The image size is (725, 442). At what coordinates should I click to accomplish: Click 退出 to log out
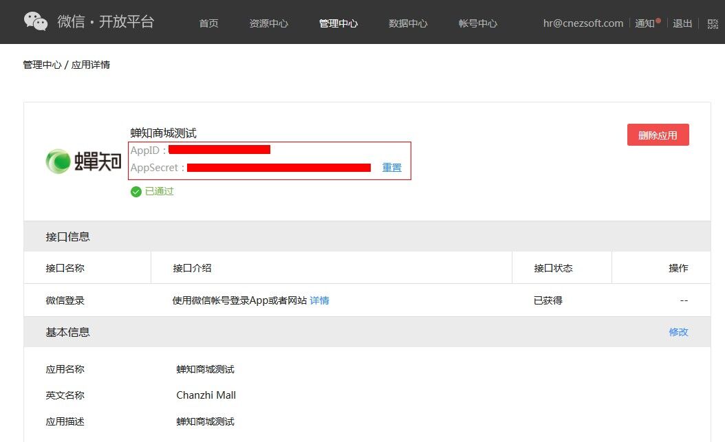tap(682, 23)
